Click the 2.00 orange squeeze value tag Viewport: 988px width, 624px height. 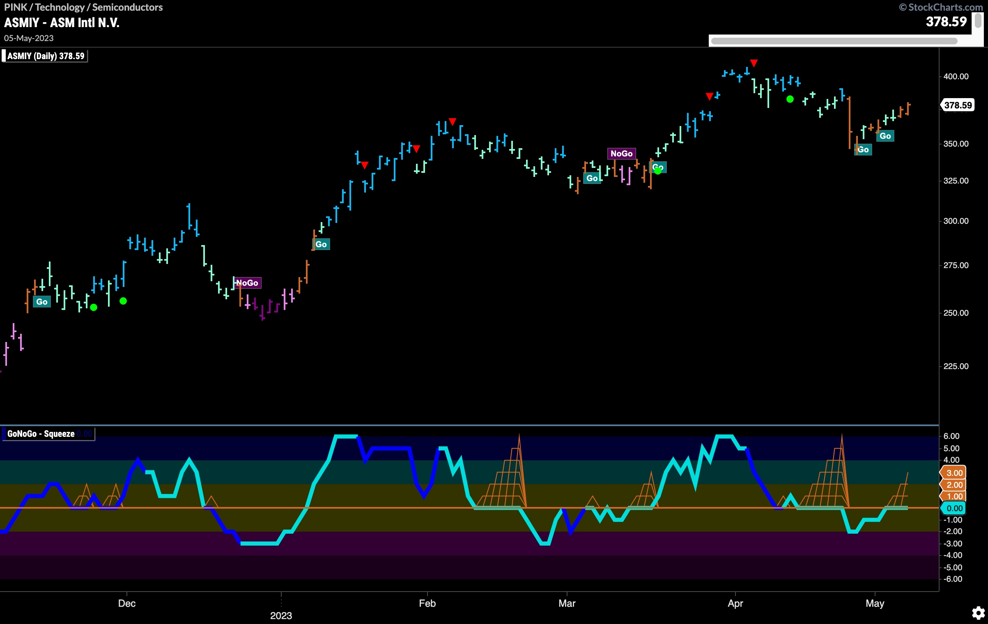(954, 485)
